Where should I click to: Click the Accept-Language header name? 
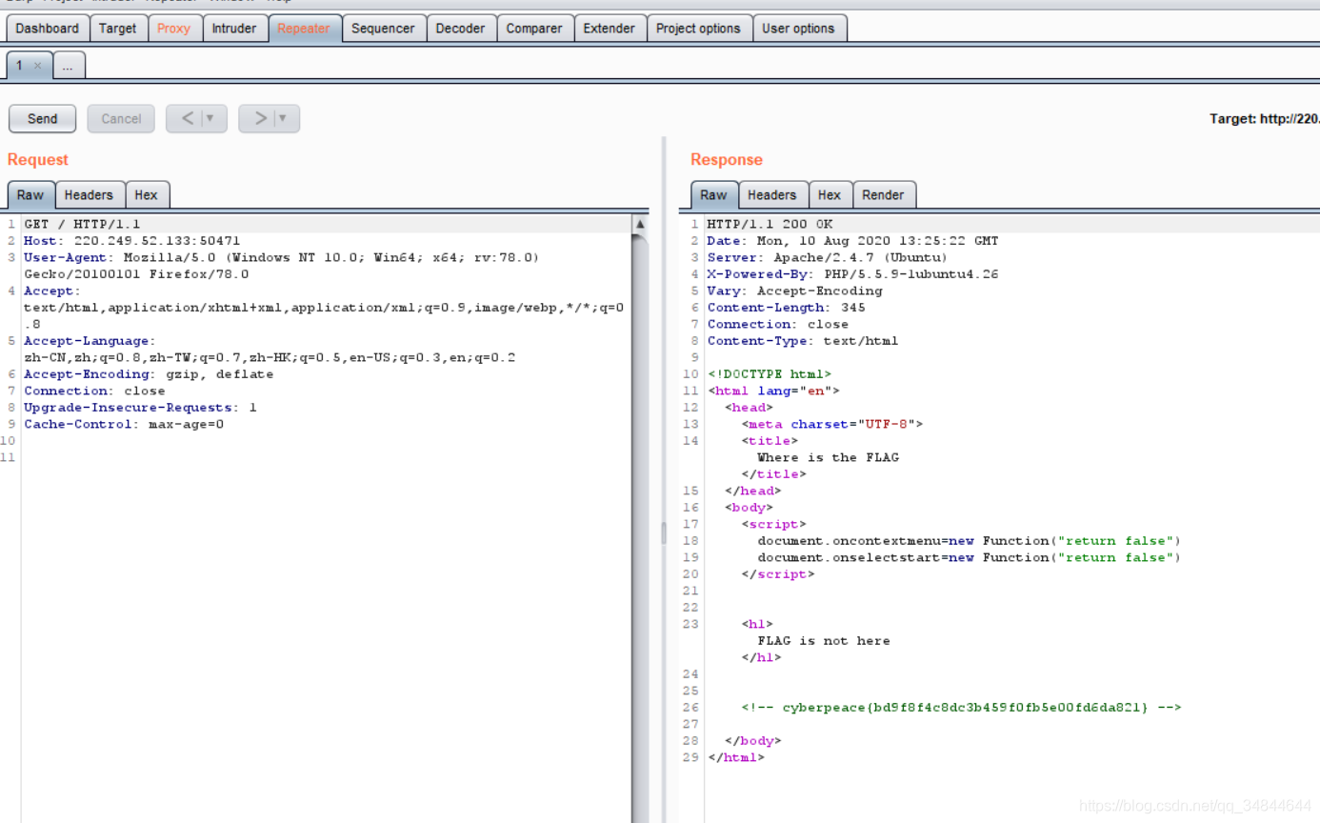[90, 341]
